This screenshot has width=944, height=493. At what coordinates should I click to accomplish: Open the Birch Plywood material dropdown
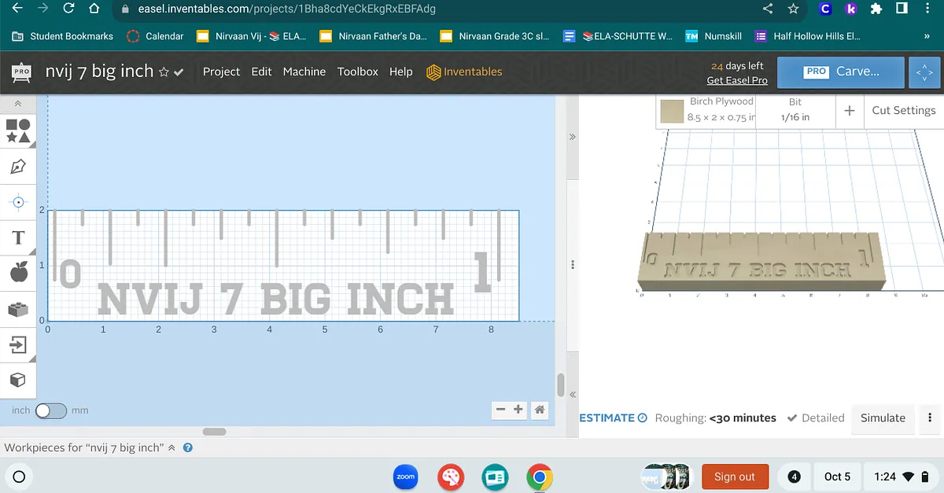(720, 110)
